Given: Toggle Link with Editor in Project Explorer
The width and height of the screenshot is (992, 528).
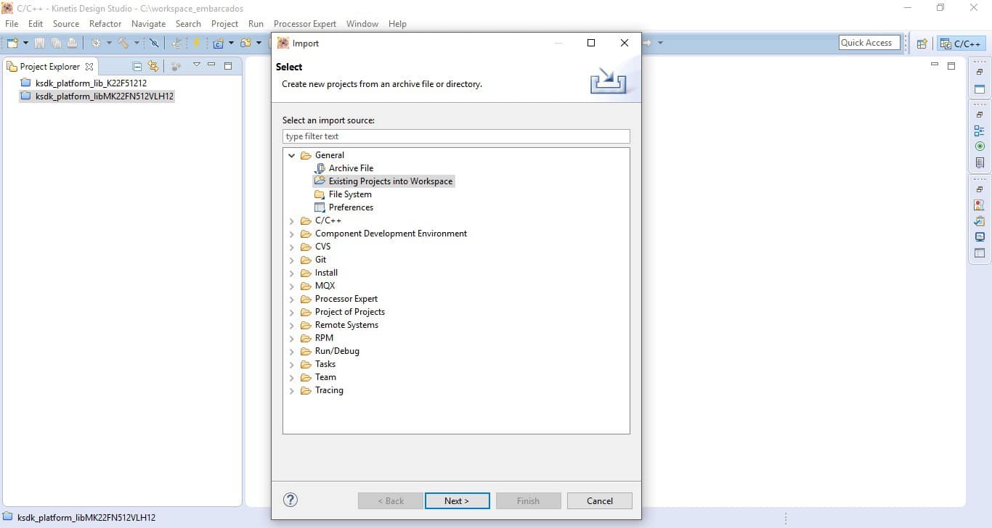Looking at the screenshot, I should tap(153, 66).
